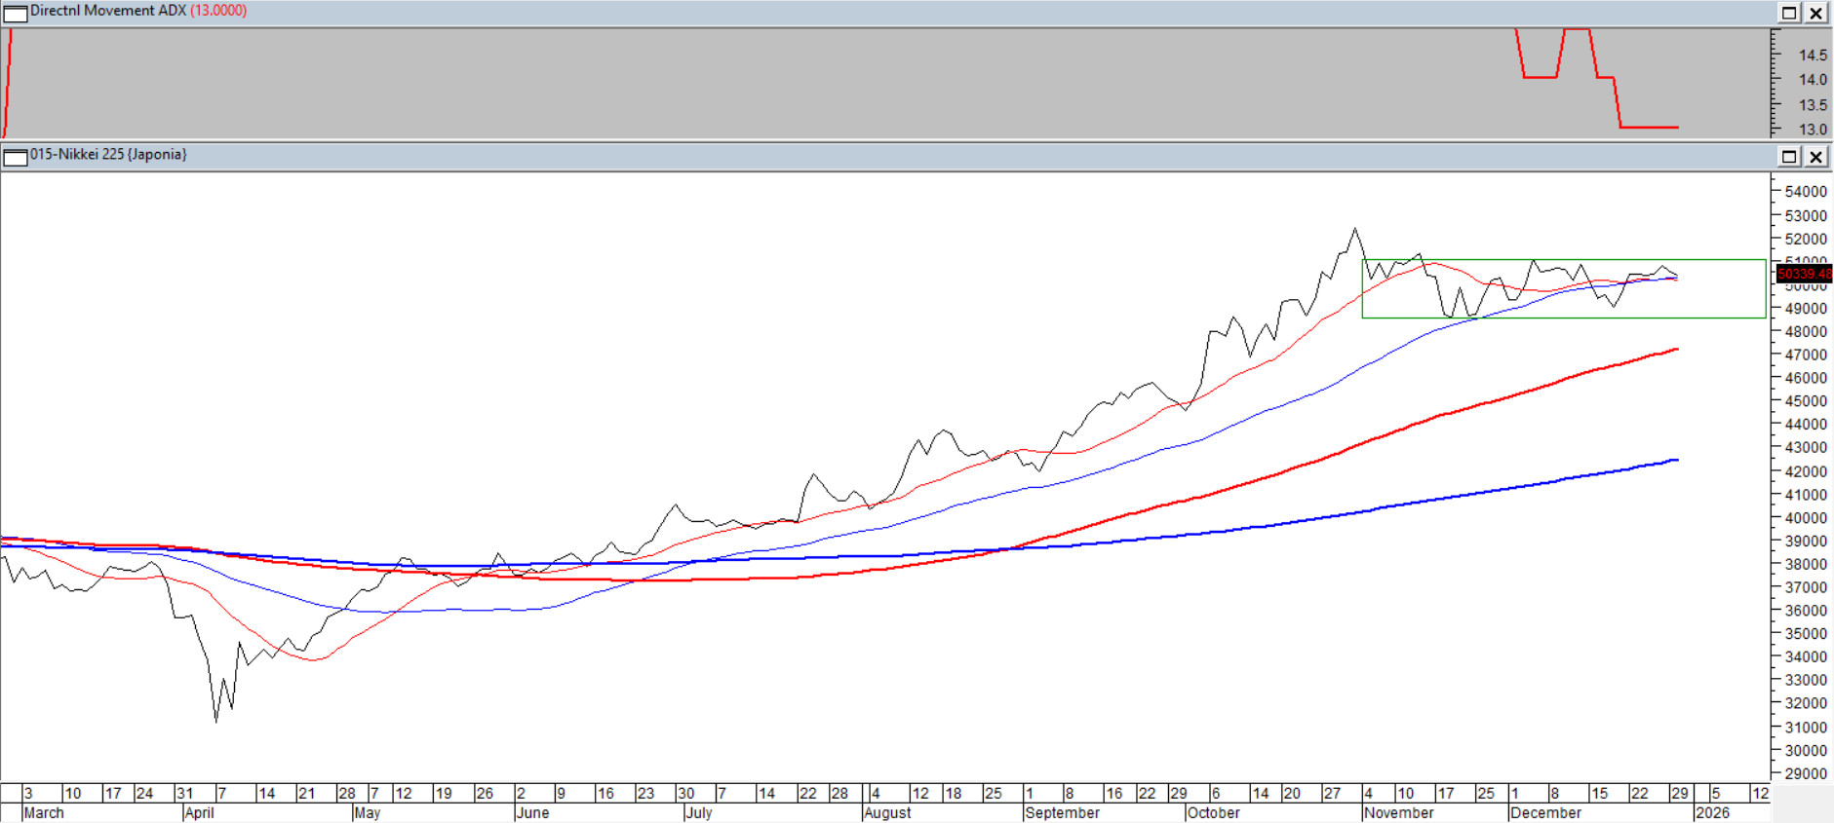Click the 015-Nikkei 225 {Japonia} title
Screen dimensions: 1834x823
107,155
